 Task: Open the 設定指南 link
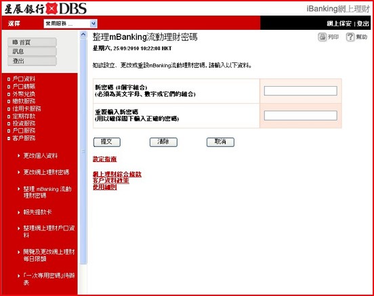pos(105,159)
